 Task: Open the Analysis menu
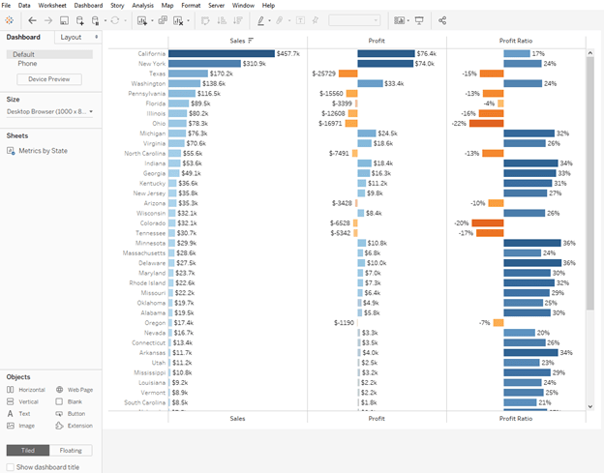point(142,5)
